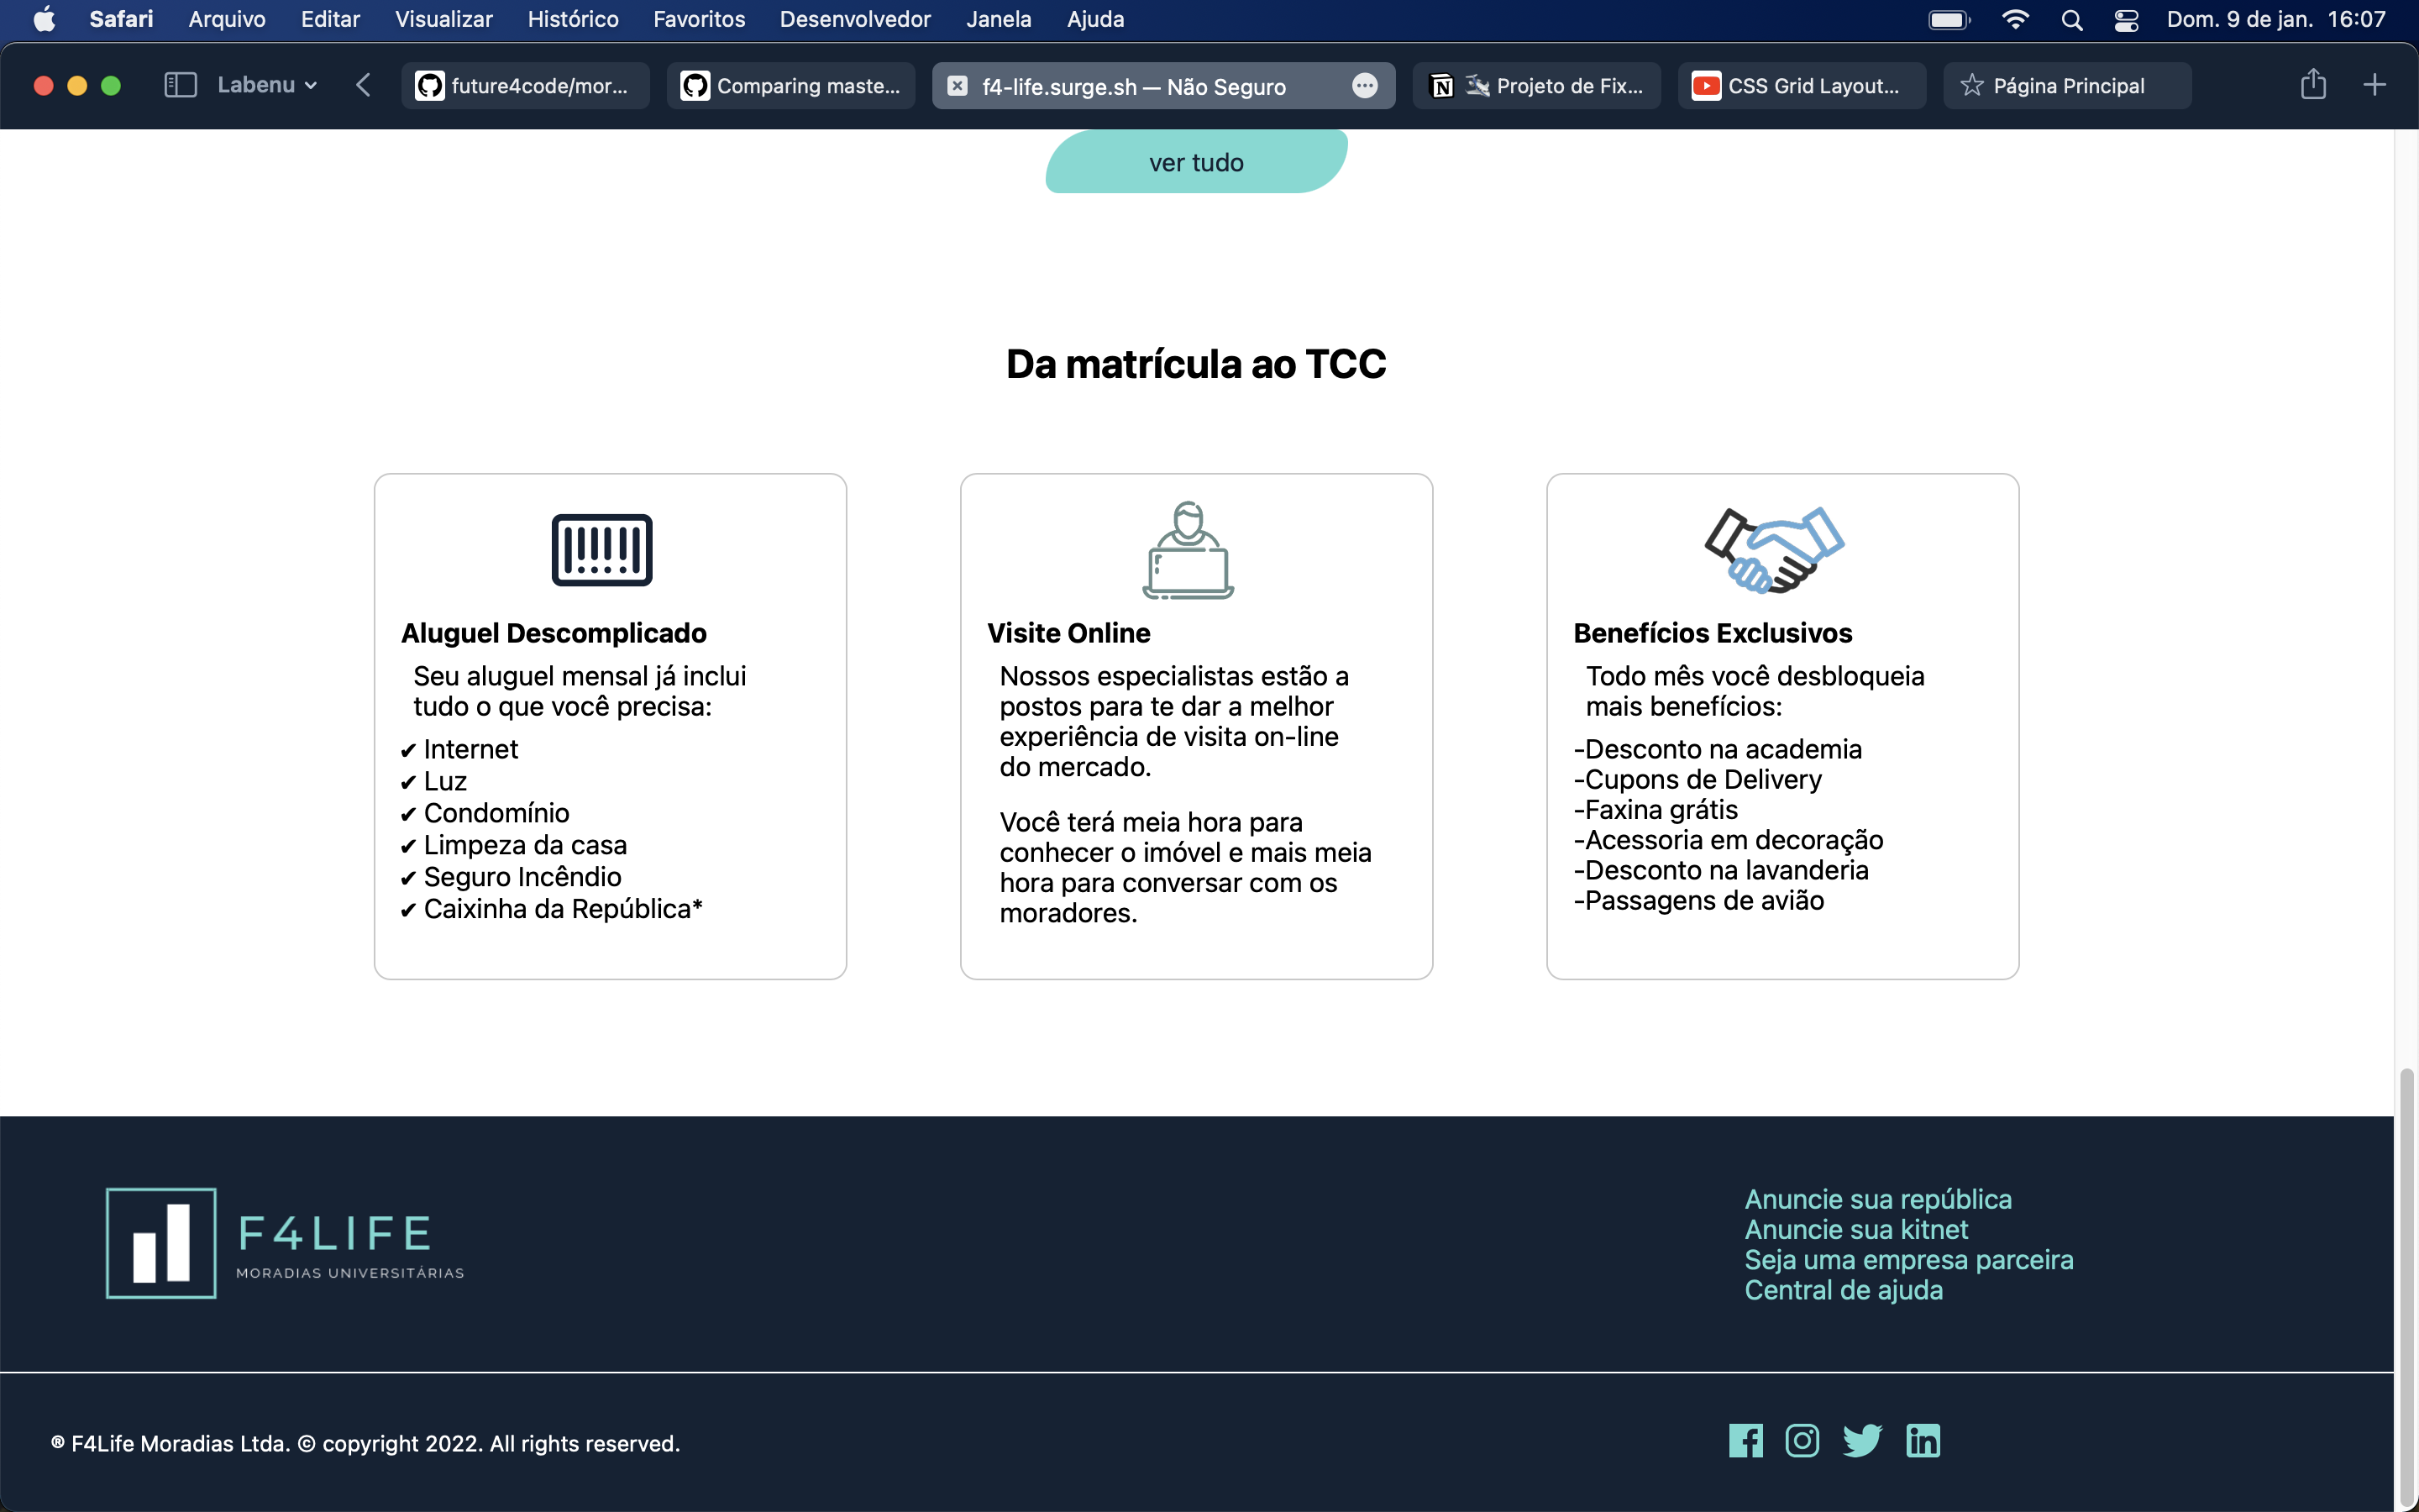Go back using the back arrow

[364, 85]
